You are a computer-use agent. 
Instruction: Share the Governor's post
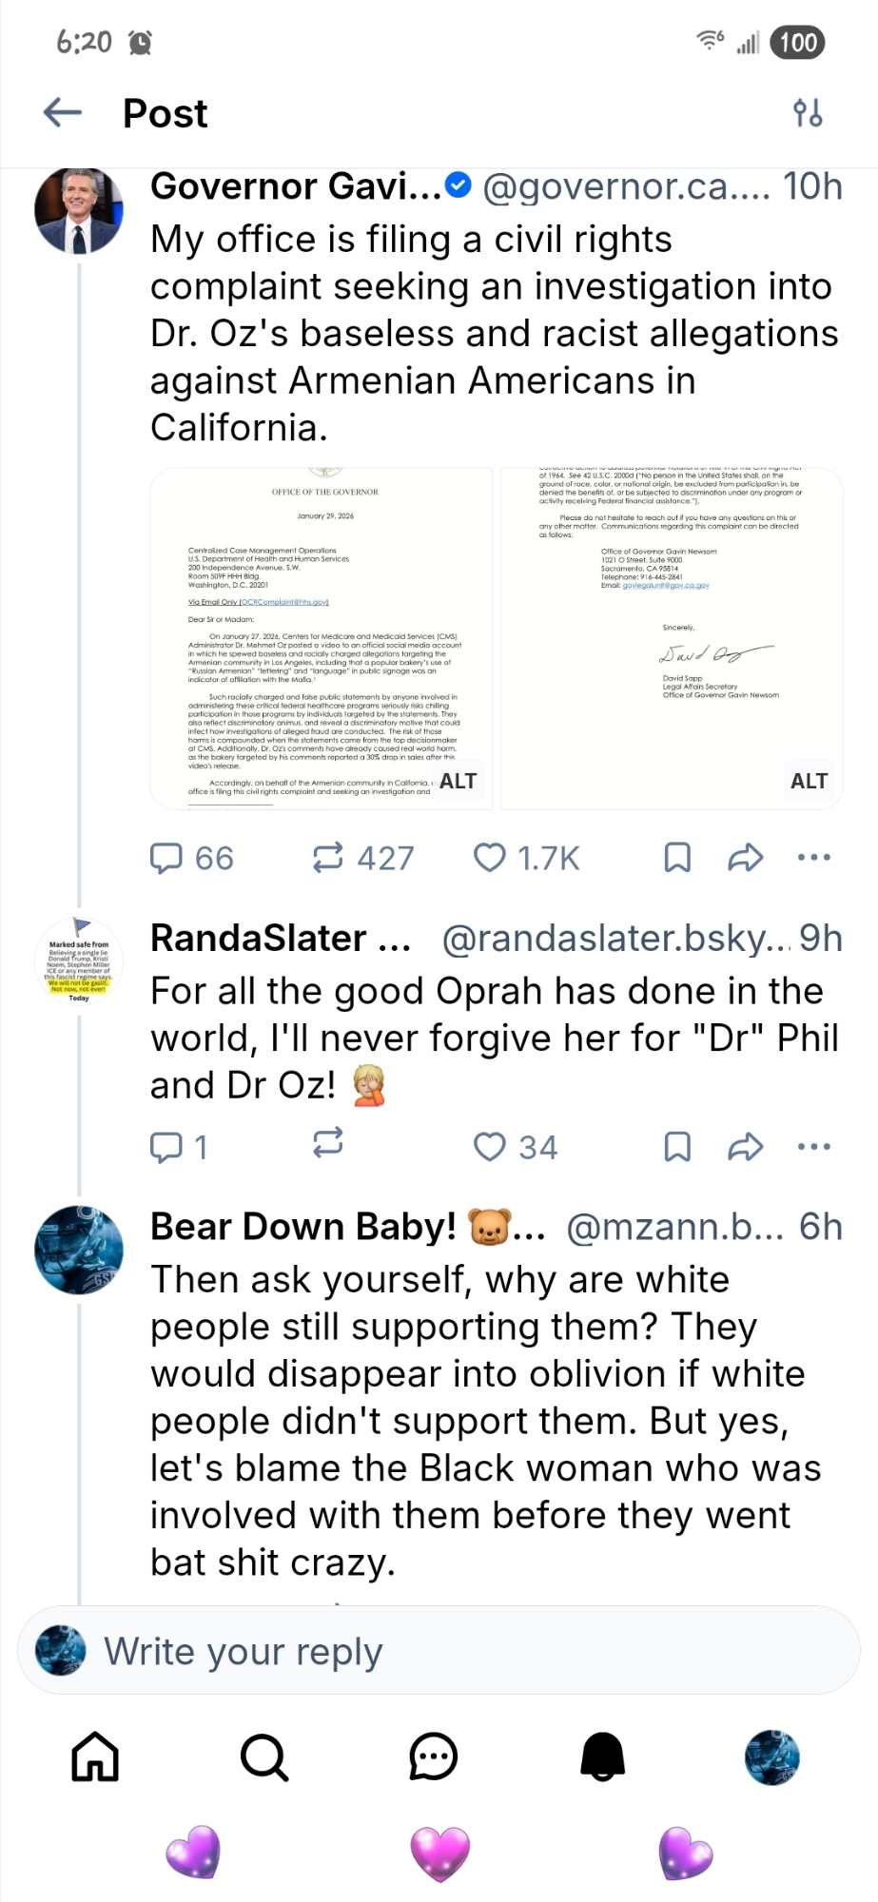coord(745,858)
